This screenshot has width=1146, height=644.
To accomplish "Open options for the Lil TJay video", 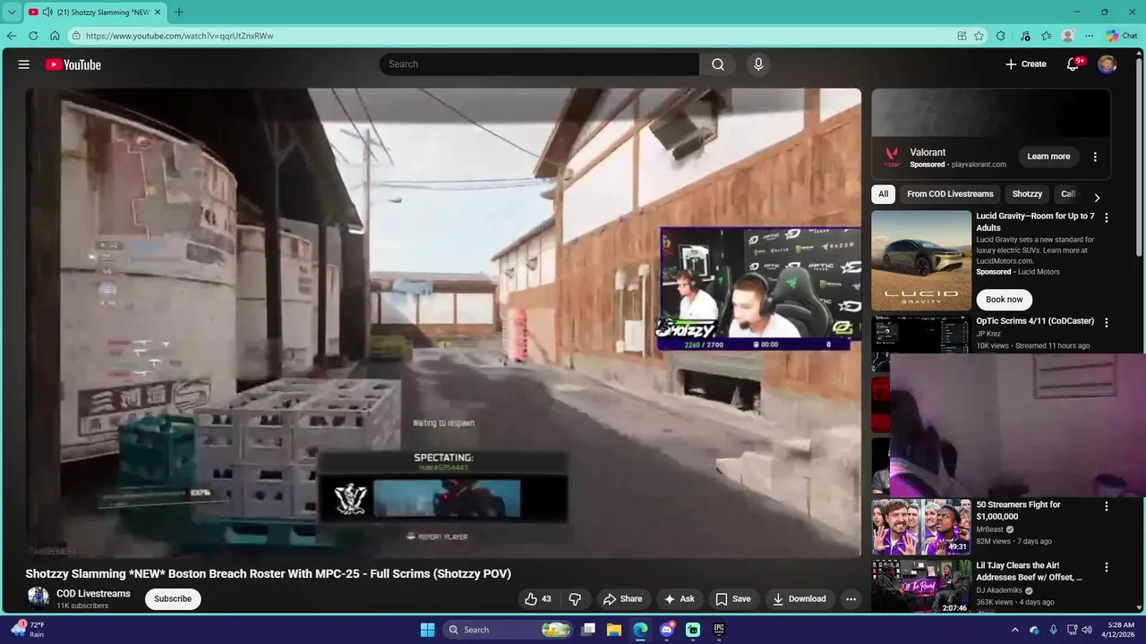I will click(1107, 567).
